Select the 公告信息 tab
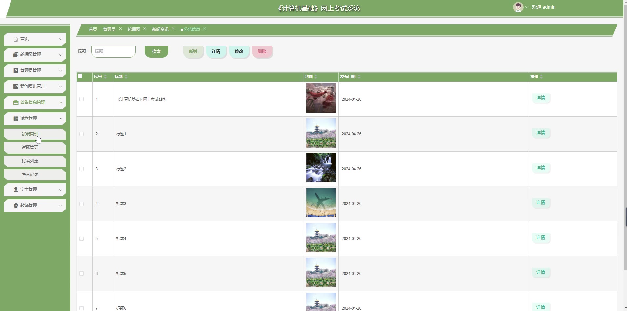Image resolution: width=627 pixels, height=311 pixels. [x=192, y=29]
